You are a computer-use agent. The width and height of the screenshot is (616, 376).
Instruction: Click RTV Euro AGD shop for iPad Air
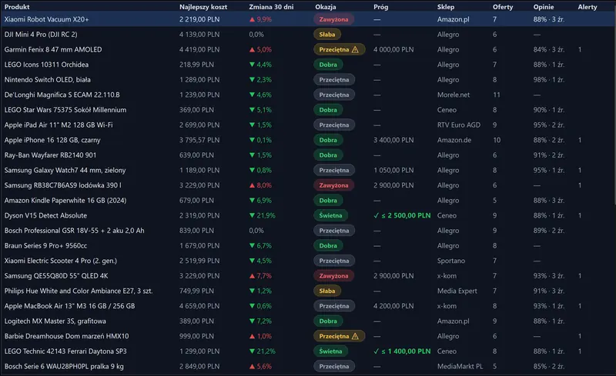click(458, 125)
